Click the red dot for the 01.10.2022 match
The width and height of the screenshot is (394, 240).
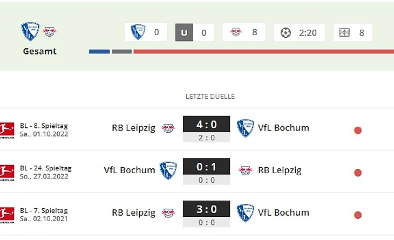click(x=357, y=130)
